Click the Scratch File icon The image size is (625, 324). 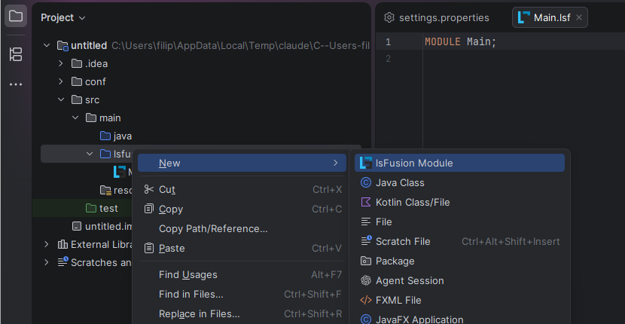pyautogui.click(x=366, y=241)
